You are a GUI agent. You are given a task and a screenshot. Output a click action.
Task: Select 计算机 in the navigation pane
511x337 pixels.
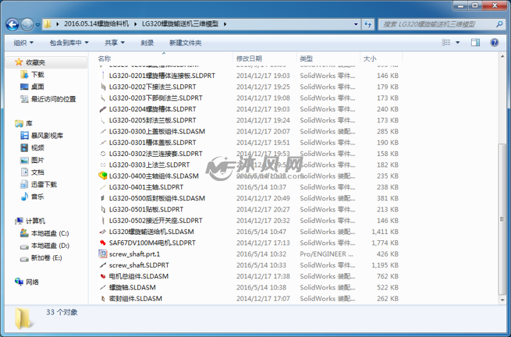pyautogui.click(x=35, y=221)
